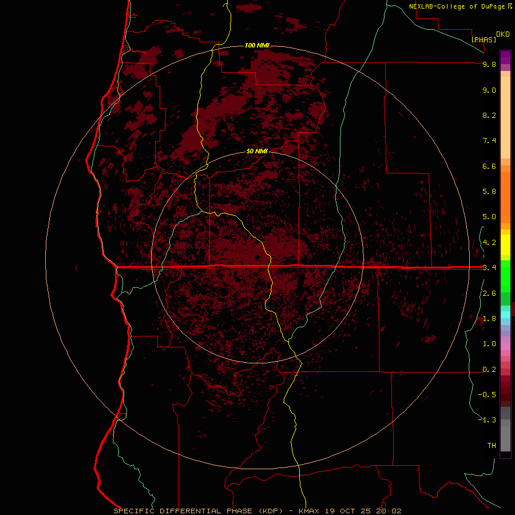
Task: Click the pink segment of the color bar
Action: click(x=505, y=347)
